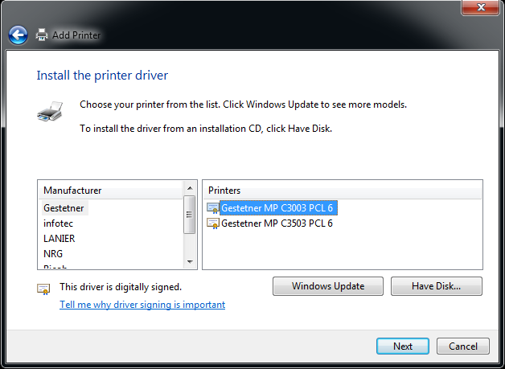
Task: Open the driver signing importance link
Action: pyautogui.click(x=142, y=305)
